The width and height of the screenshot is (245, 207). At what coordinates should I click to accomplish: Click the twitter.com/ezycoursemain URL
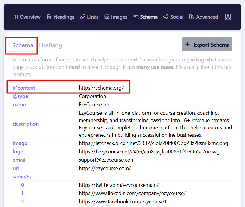[x=119, y=185]
